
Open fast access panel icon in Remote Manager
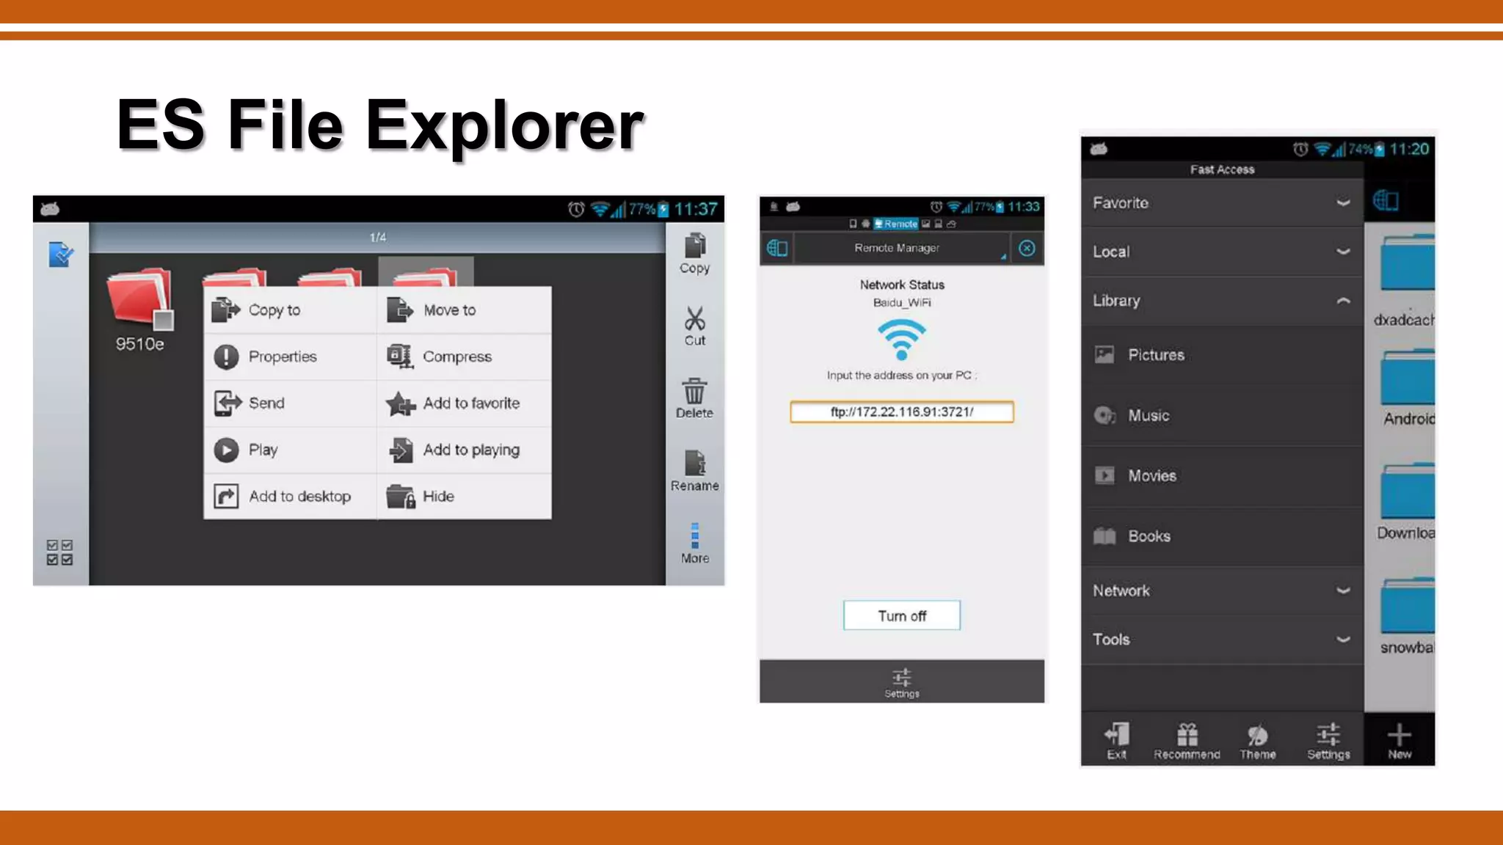(x=777, y=248)
